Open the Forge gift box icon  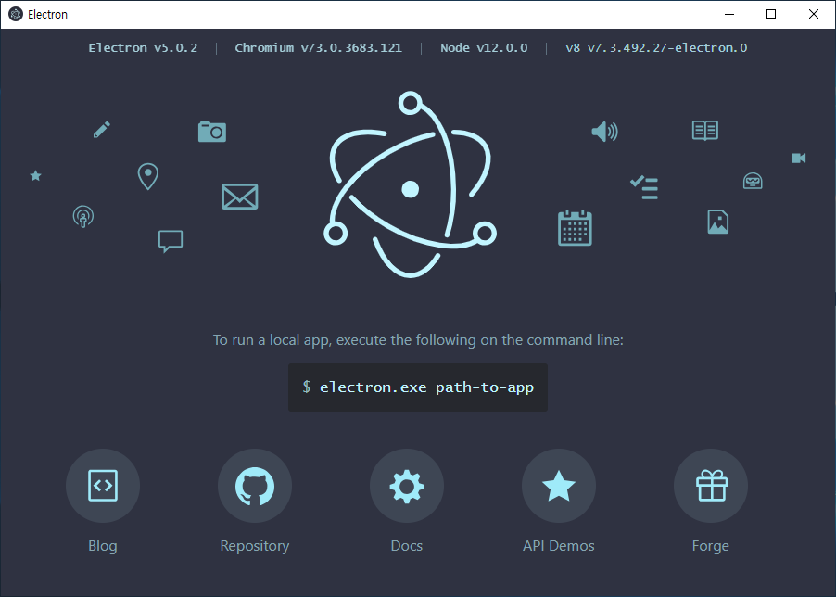click(711, 486)
